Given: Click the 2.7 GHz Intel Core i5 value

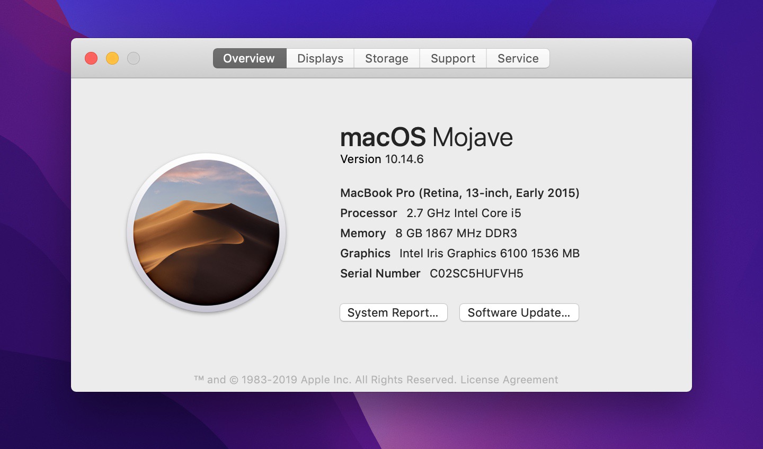Looking at the screenshot, I should [464, 213].
